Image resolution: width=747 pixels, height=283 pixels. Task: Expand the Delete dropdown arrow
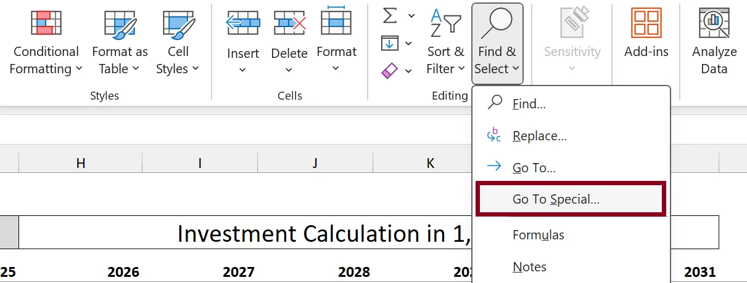tap(289, 70)
